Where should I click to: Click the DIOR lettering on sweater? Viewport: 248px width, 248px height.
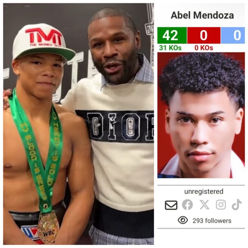coord(120,127)
